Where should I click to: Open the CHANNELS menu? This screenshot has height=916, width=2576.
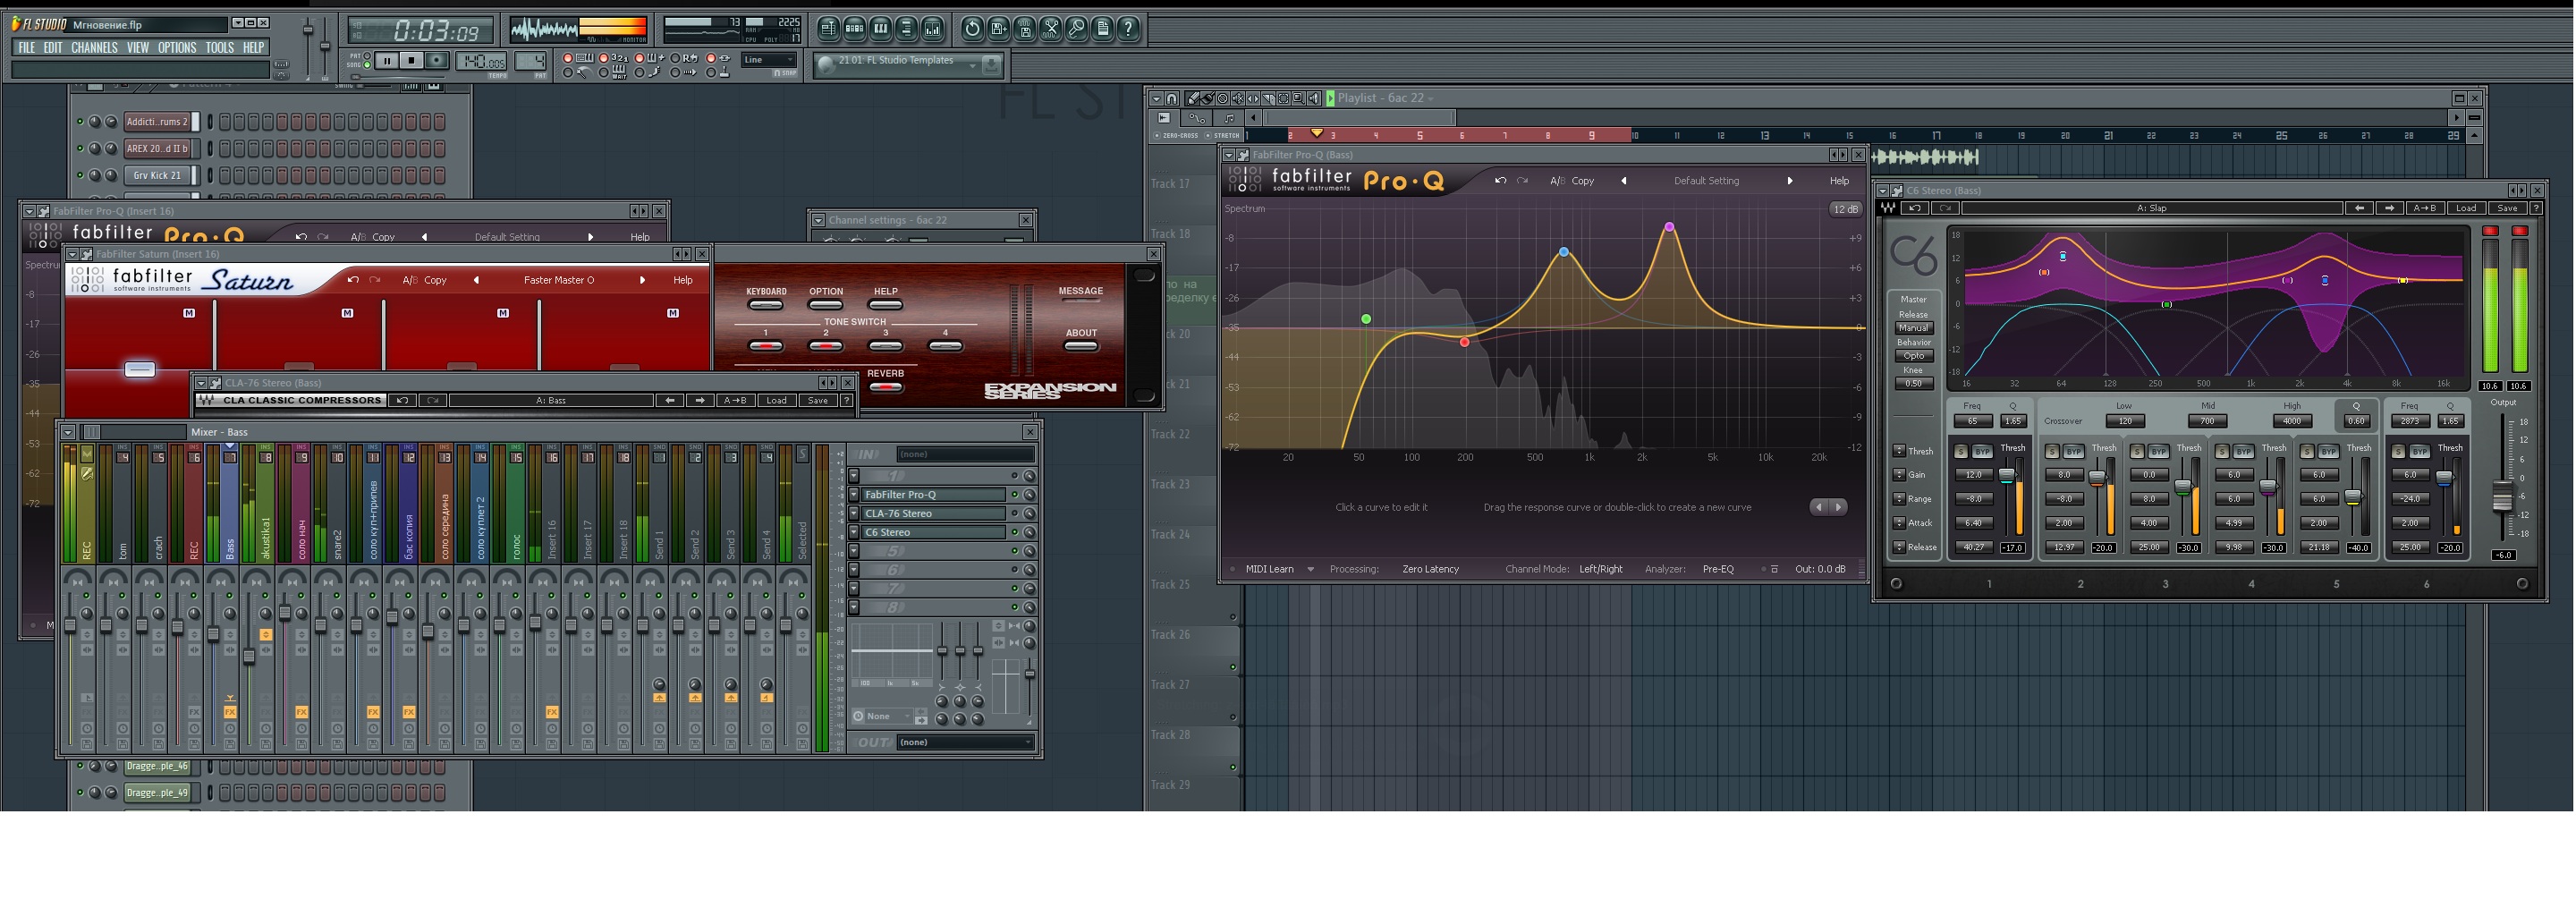[94, 47]
